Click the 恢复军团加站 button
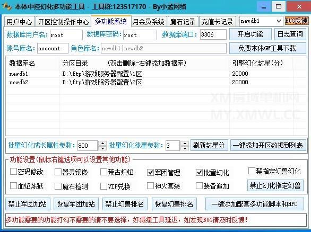The width and height of the screenshot is (311, 232). (x=76, y=204)
